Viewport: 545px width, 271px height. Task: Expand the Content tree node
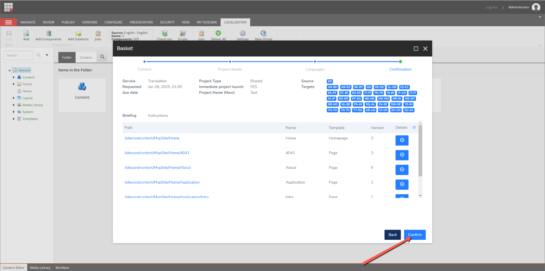14,77
